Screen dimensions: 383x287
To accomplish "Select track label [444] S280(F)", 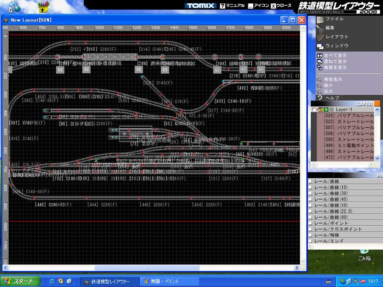I will coord(102,205).
